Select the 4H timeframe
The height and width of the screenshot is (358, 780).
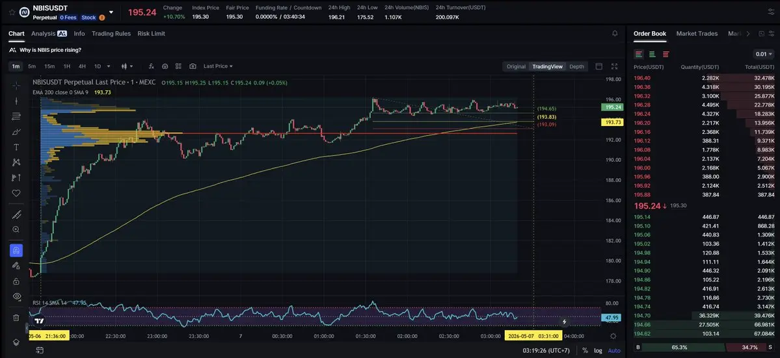(82, 66)
